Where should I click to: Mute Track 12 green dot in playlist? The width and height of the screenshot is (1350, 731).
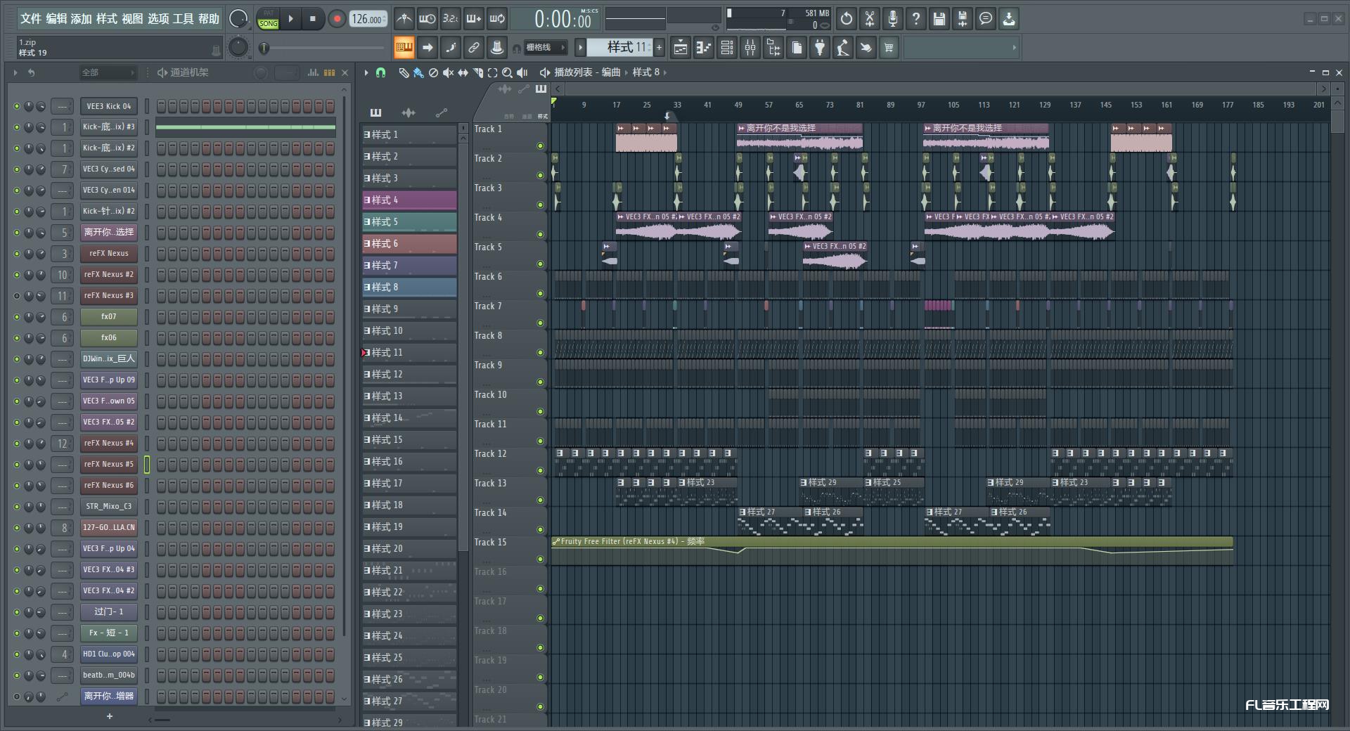[x=540, y=471]
